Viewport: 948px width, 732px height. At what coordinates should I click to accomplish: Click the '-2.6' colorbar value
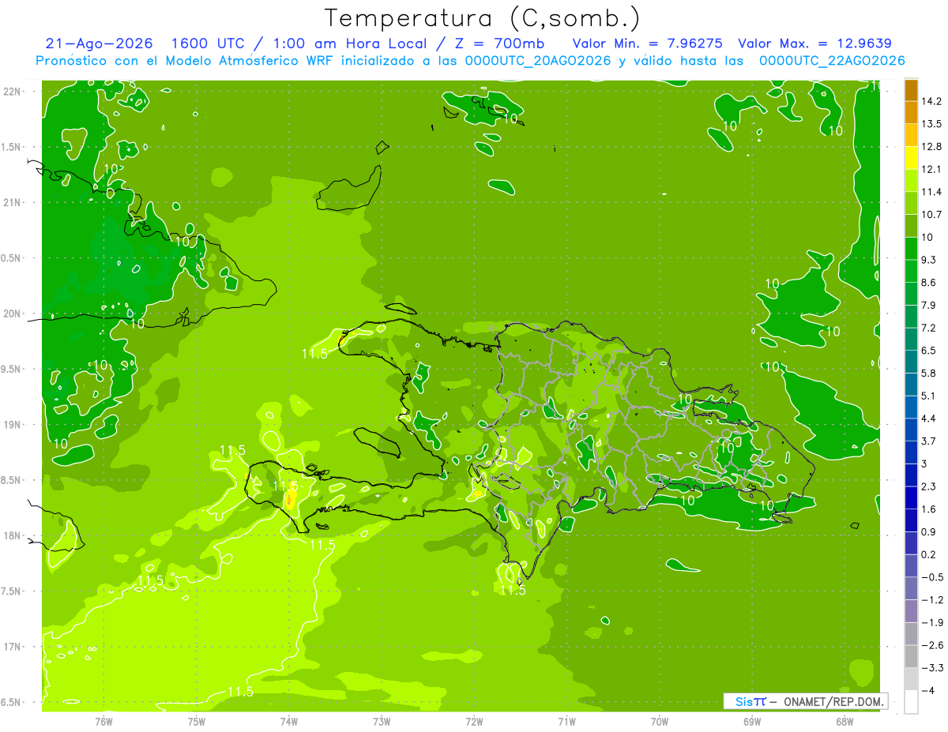(x=932, y=645)
